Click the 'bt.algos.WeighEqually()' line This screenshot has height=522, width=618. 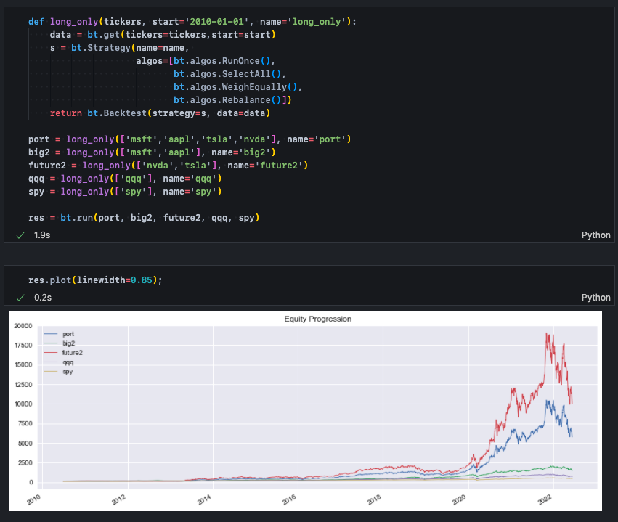click(237, 86)
